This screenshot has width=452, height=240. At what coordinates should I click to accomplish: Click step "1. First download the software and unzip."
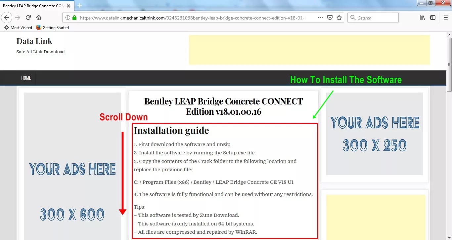tap(183, 144)
